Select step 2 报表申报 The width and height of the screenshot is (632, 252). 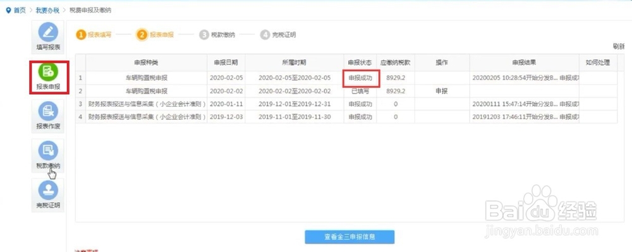155,35
